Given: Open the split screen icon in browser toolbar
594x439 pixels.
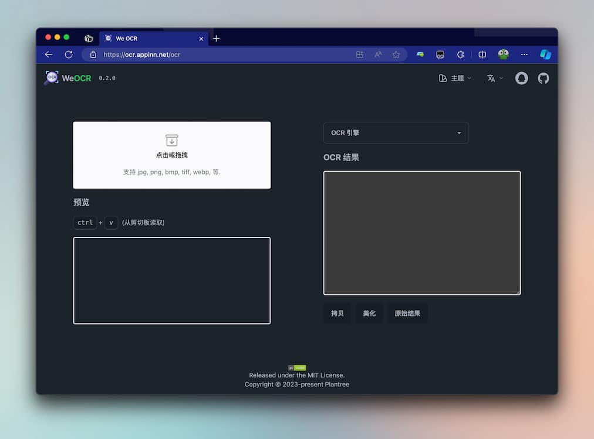Looking at the screenshot, I should [482, 54].
